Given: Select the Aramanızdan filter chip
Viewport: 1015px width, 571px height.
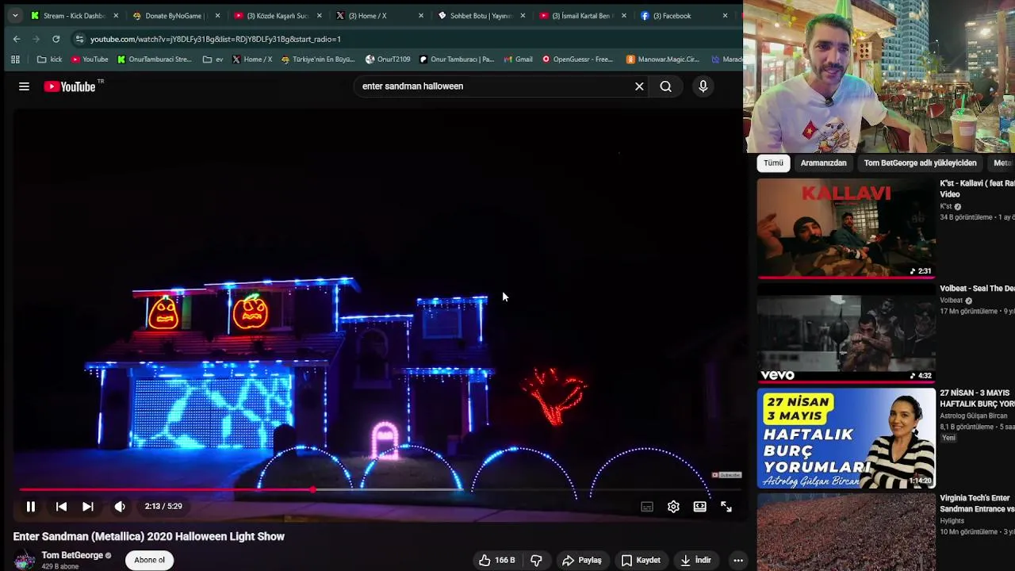Looking at the screenshot, I should coord(823,163).
